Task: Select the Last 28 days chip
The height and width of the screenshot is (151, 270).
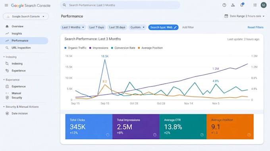Action: point(117,27)
